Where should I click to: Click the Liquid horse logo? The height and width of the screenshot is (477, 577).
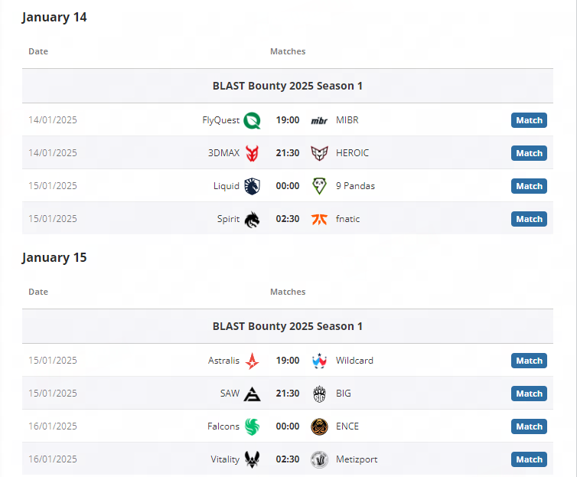pyautogui.click(x=252, y=186)
